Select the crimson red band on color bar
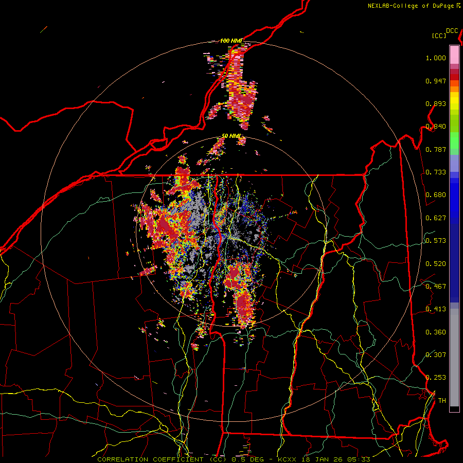This screenshot has width=463, height=463. tap(454, 72)
